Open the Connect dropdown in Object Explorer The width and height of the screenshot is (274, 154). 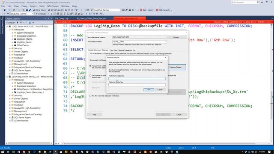coord(10,23)
